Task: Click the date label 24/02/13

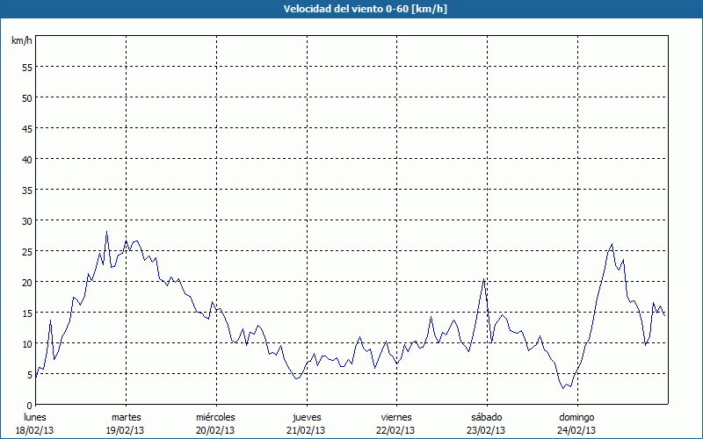Action: coord(576,430)
